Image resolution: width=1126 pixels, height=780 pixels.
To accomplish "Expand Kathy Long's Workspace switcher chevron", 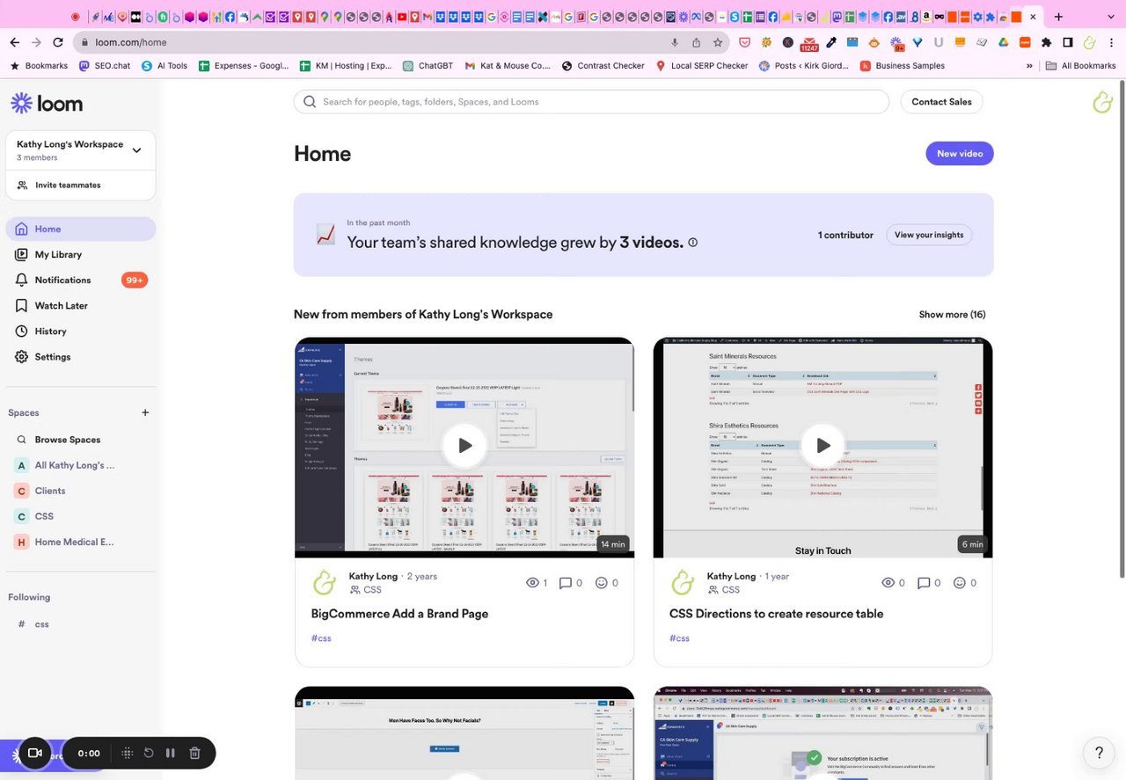I will [x=136, y=150].
